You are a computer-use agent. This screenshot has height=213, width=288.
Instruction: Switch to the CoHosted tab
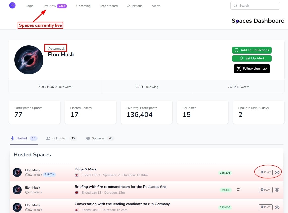click(x=59, y=138)
